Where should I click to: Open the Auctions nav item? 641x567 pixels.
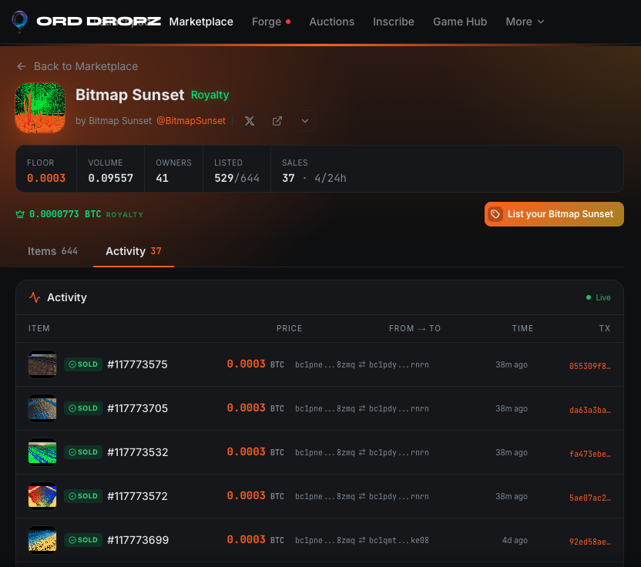coord(331,22)
